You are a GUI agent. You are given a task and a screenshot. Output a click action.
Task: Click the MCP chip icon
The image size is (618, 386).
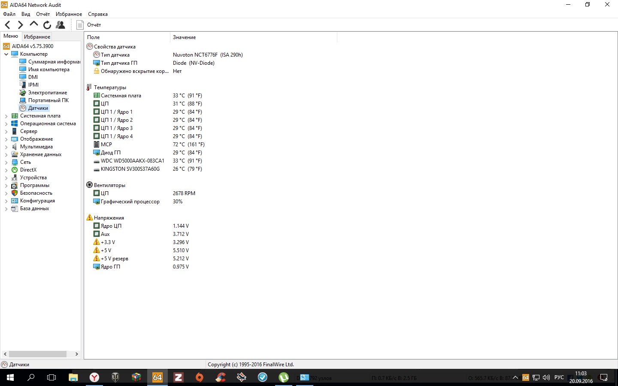[97, 145]
